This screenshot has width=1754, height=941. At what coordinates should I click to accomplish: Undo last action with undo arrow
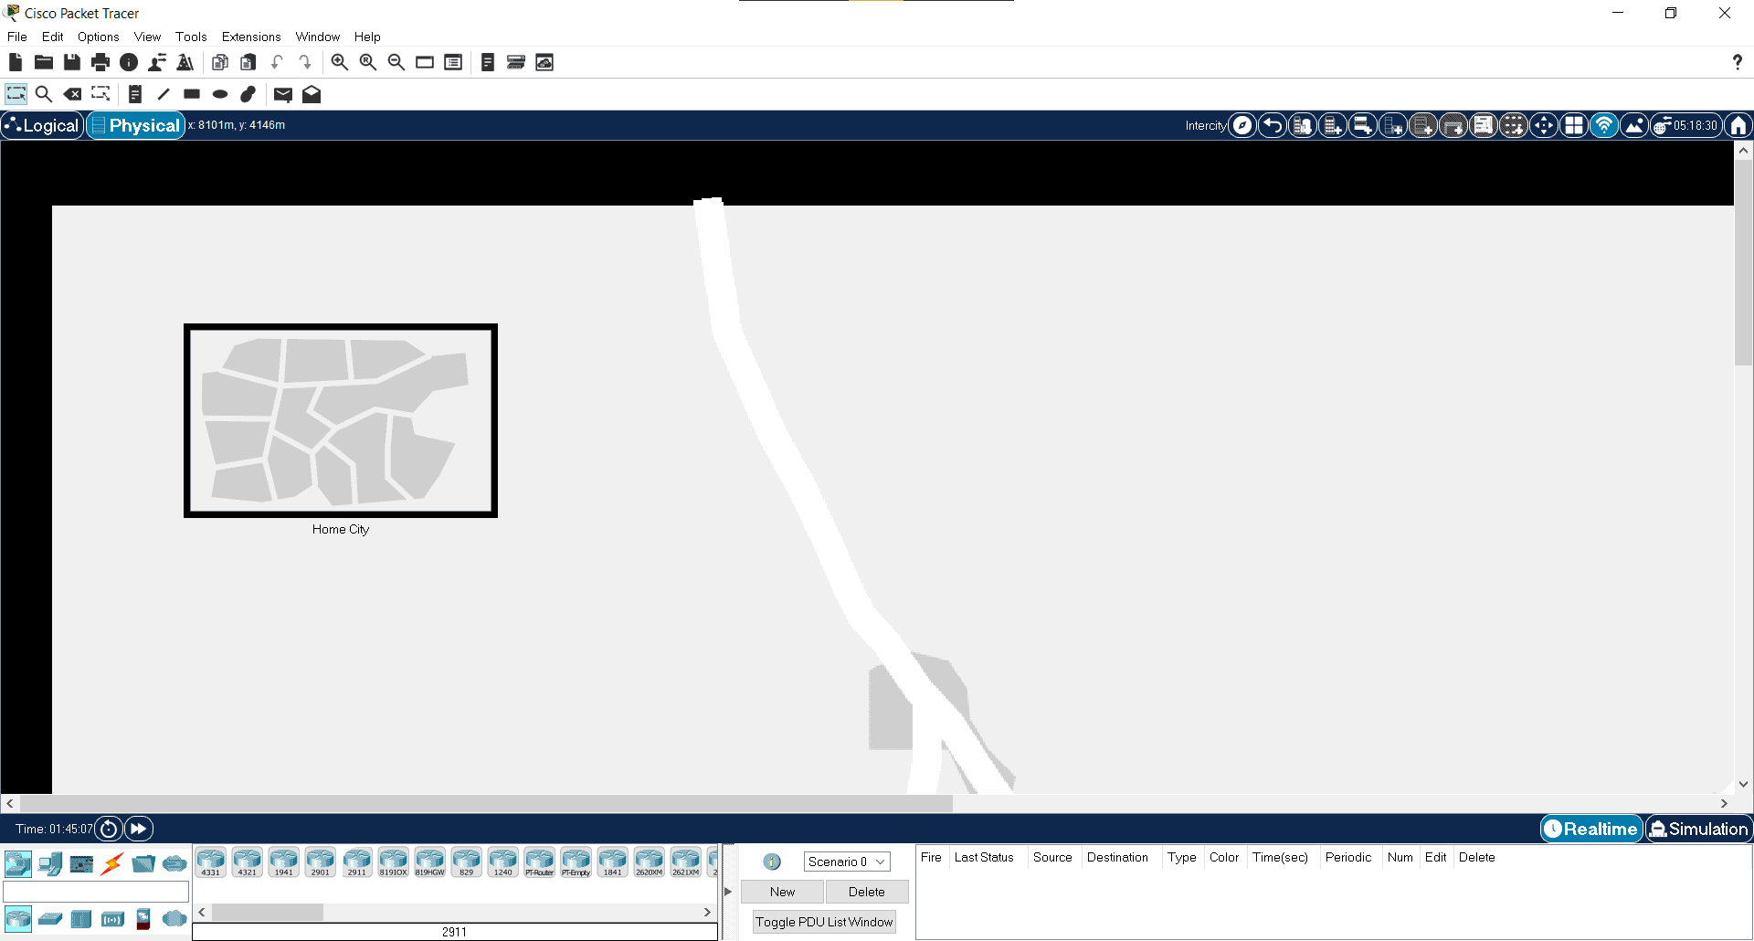pos(277,62)
